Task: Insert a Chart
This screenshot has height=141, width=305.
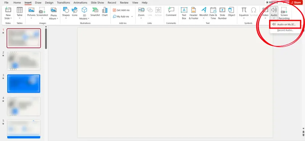Action: coord(104,12)
